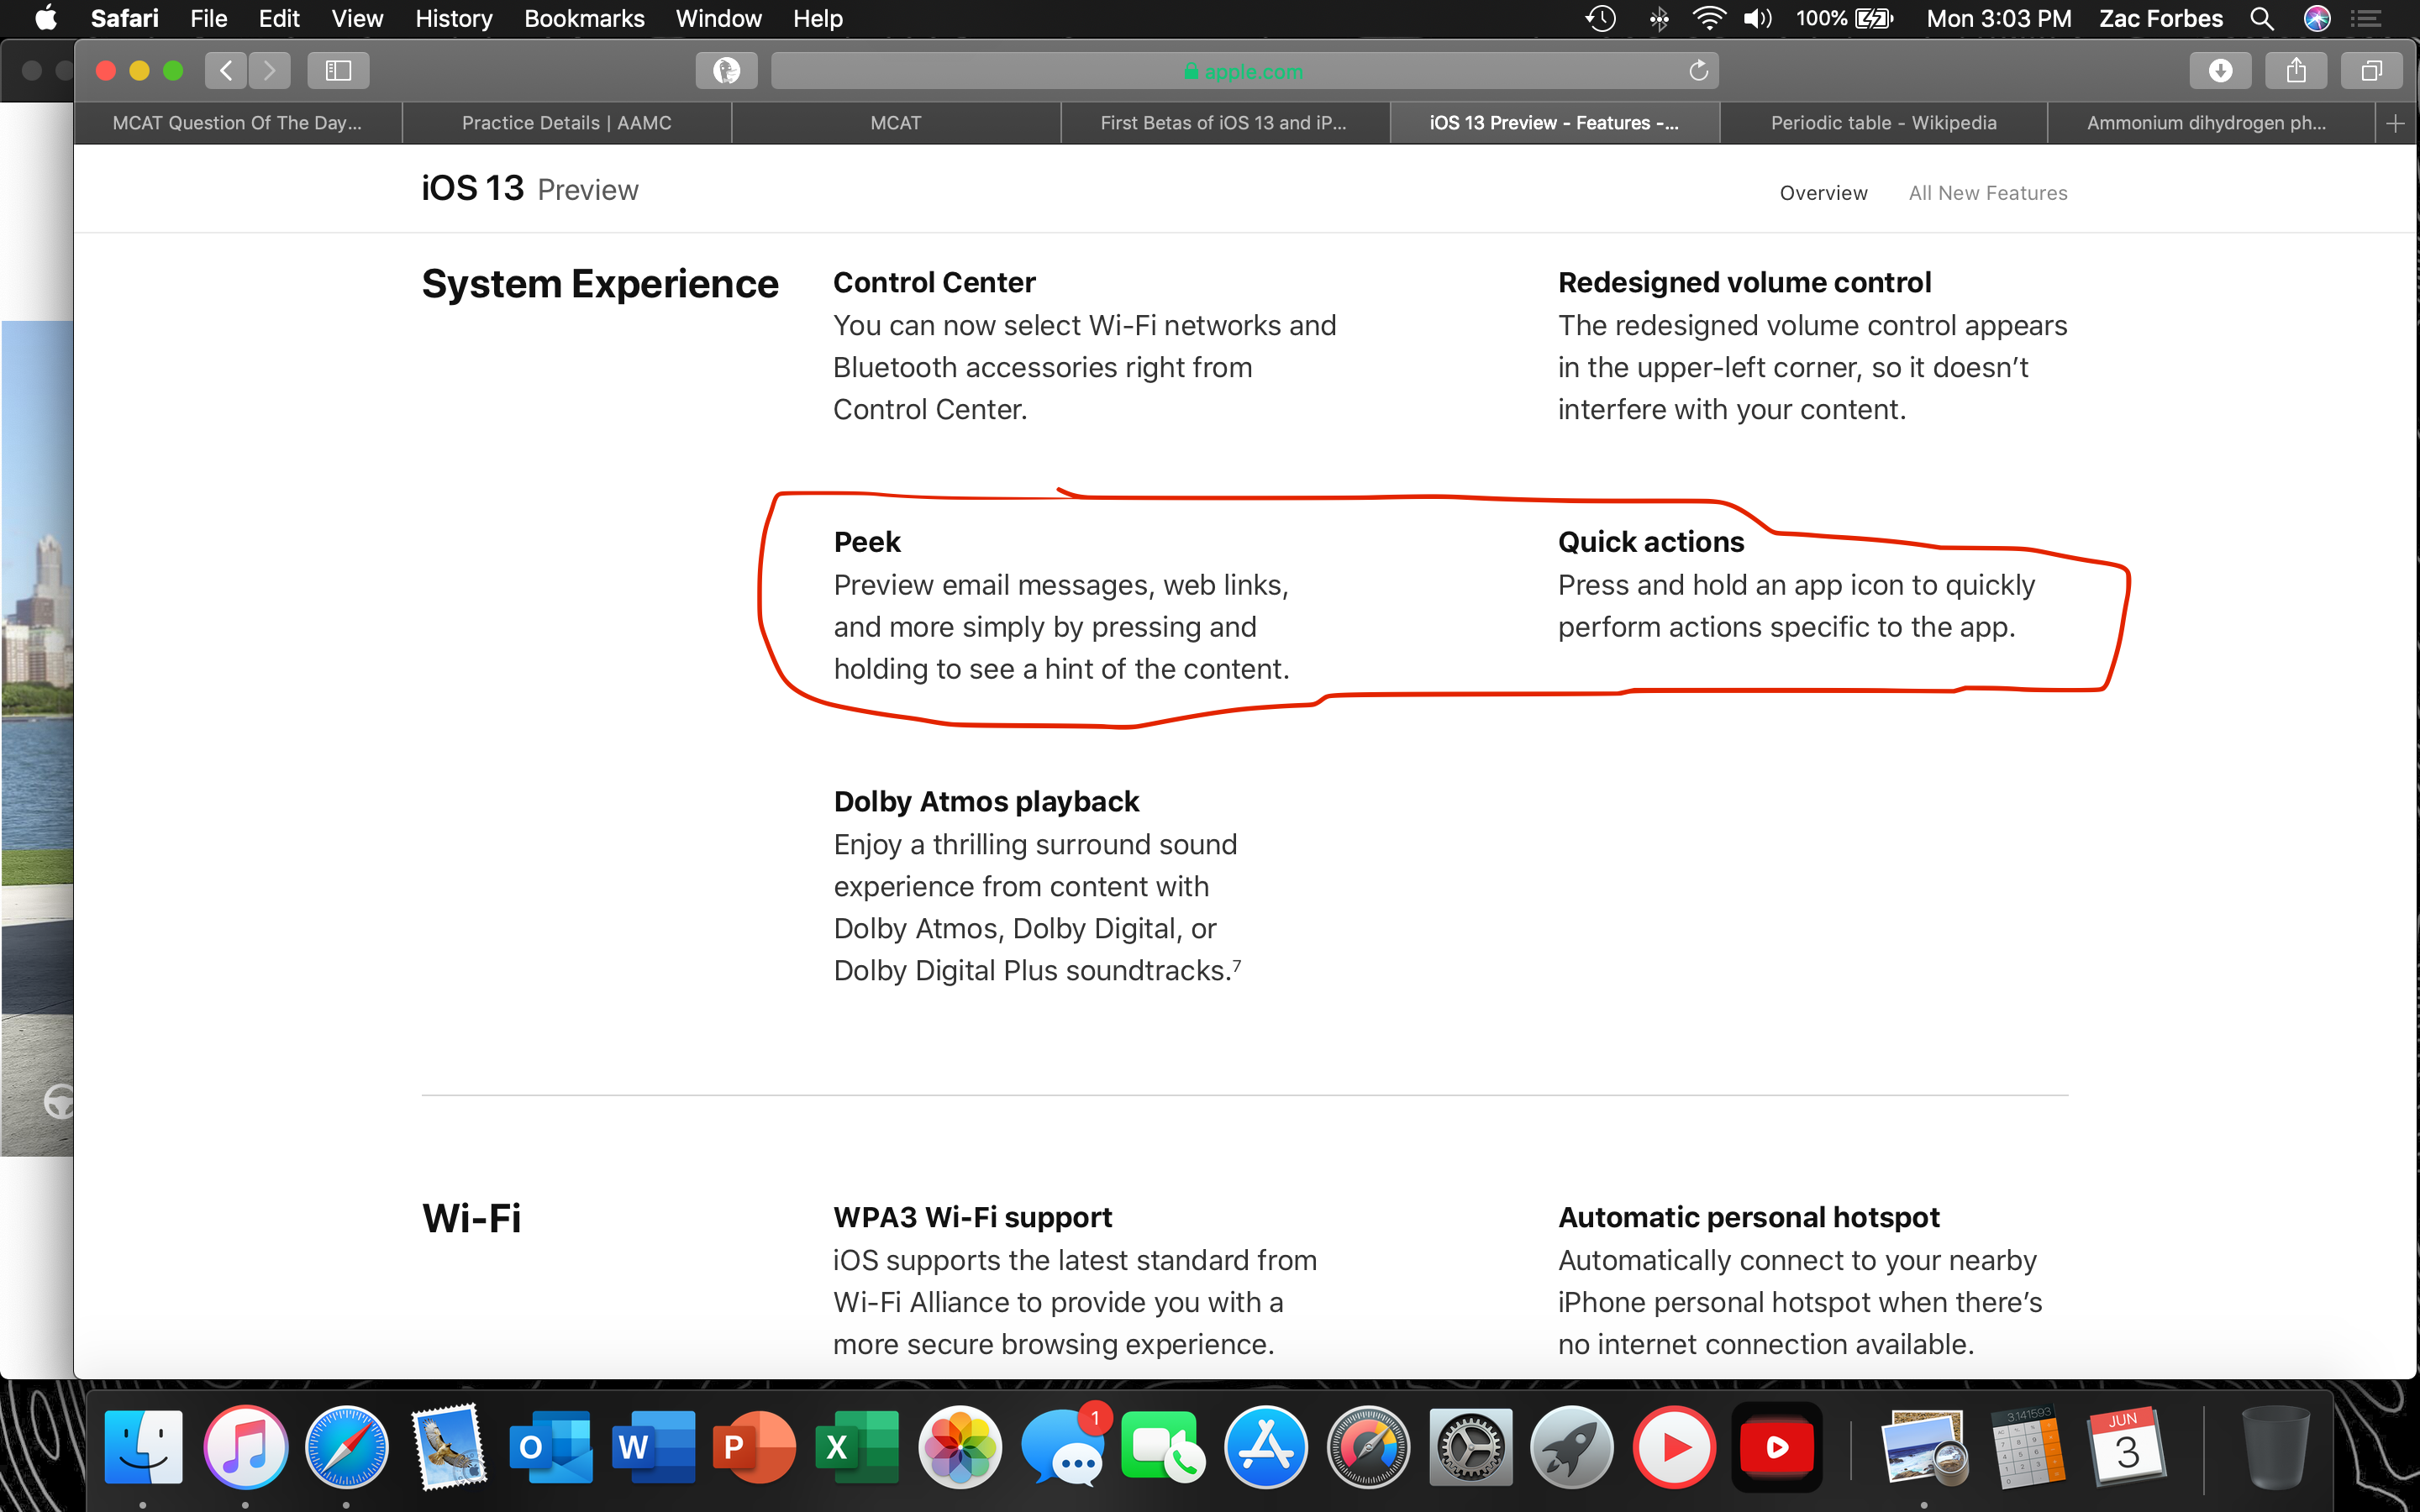Open the volume menu bar icon

coord(1757,18)
